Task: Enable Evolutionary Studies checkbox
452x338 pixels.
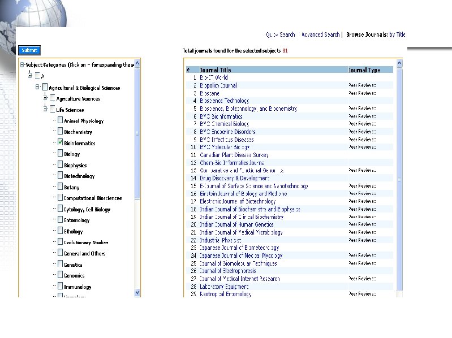Action: (60, 241)
